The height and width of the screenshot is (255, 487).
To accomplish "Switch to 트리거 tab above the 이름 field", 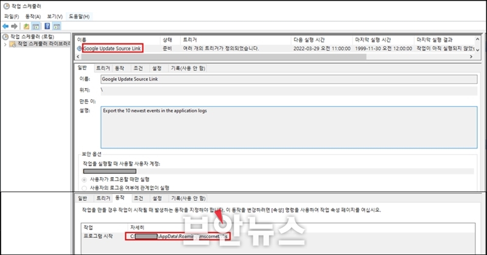I will (103, 68).
